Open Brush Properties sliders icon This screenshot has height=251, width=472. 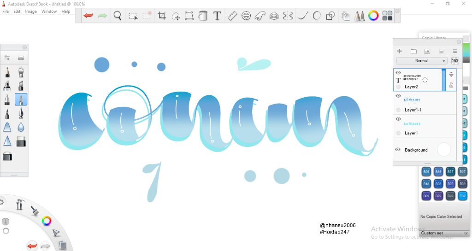(x=7, y=58)
